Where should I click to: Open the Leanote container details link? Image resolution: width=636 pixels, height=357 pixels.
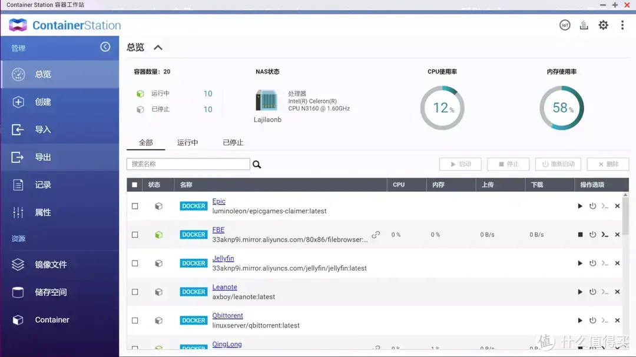point(224,286)
